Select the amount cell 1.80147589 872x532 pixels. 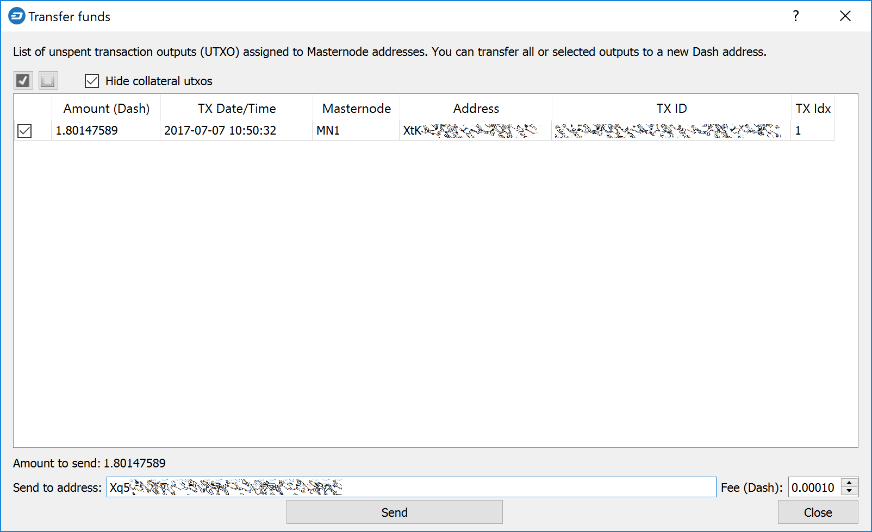tap(106, 130)
